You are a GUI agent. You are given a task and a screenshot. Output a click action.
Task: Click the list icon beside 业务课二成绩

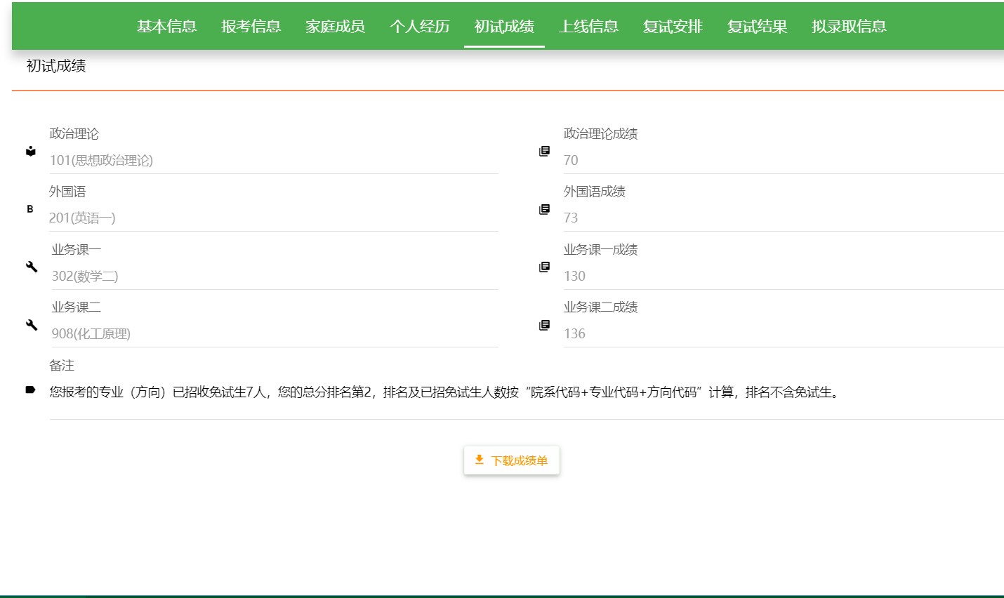pos(544,325)
